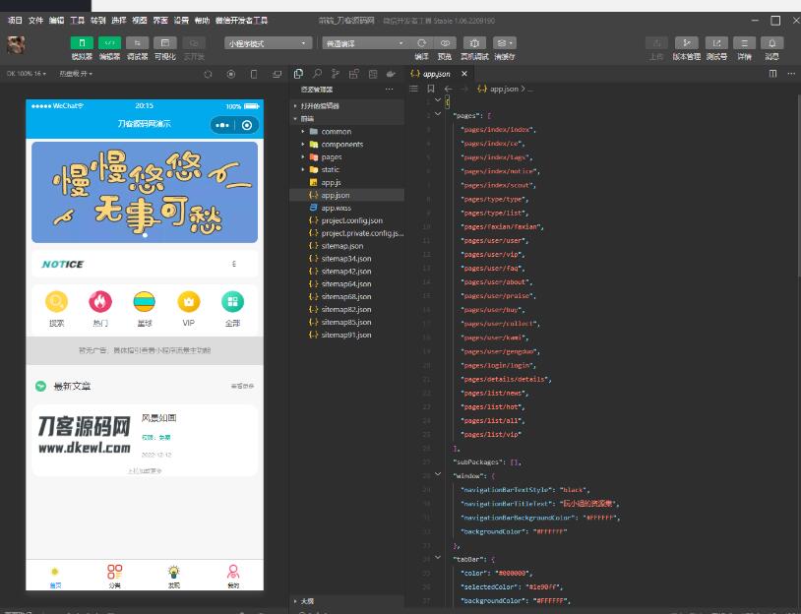Switch to the app.json editor tab

click(x=430, y=74)
